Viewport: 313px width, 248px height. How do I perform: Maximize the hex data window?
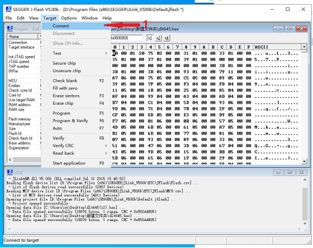289,29
